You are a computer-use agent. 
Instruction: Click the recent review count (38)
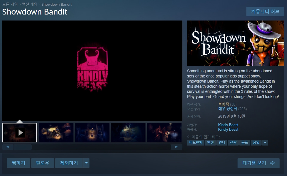[x=233, y=104]
